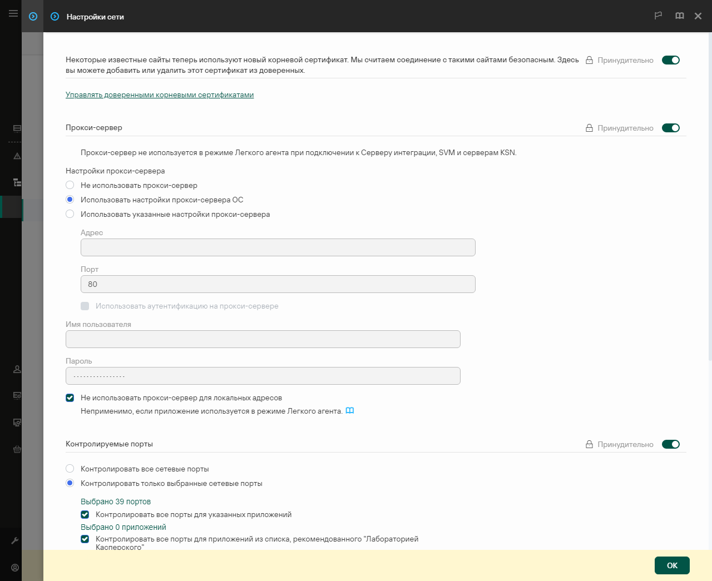Click the Настройки сети panel title
This screenshot has width=712, height=581.
(95, 17)
